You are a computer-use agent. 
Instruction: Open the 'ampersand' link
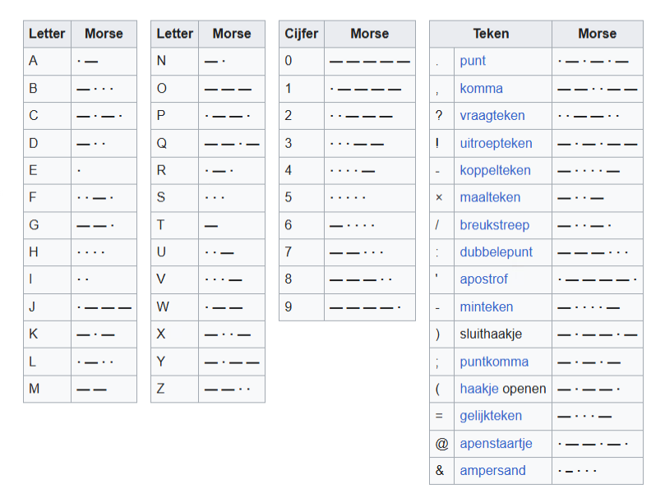click(492, 471)
